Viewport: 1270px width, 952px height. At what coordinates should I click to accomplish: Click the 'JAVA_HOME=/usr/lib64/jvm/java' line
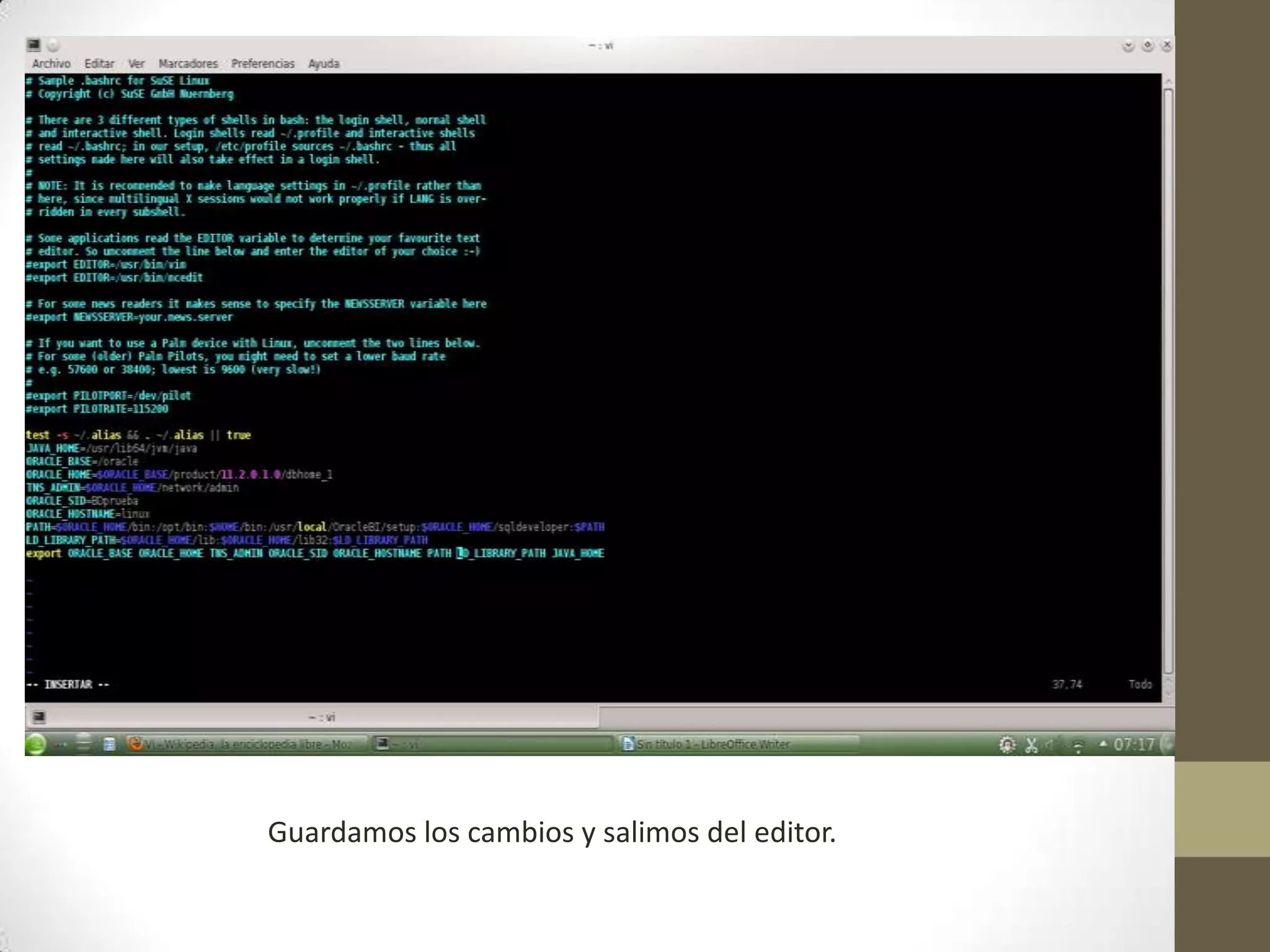point(112,448)
